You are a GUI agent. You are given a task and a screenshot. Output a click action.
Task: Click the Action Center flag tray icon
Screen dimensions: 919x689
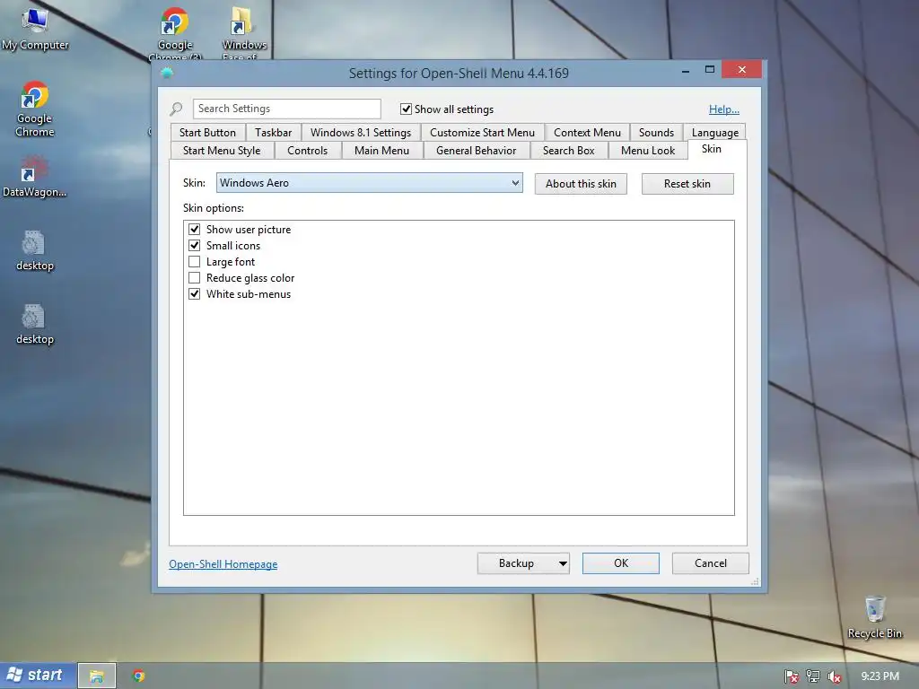tap(792, 676)
